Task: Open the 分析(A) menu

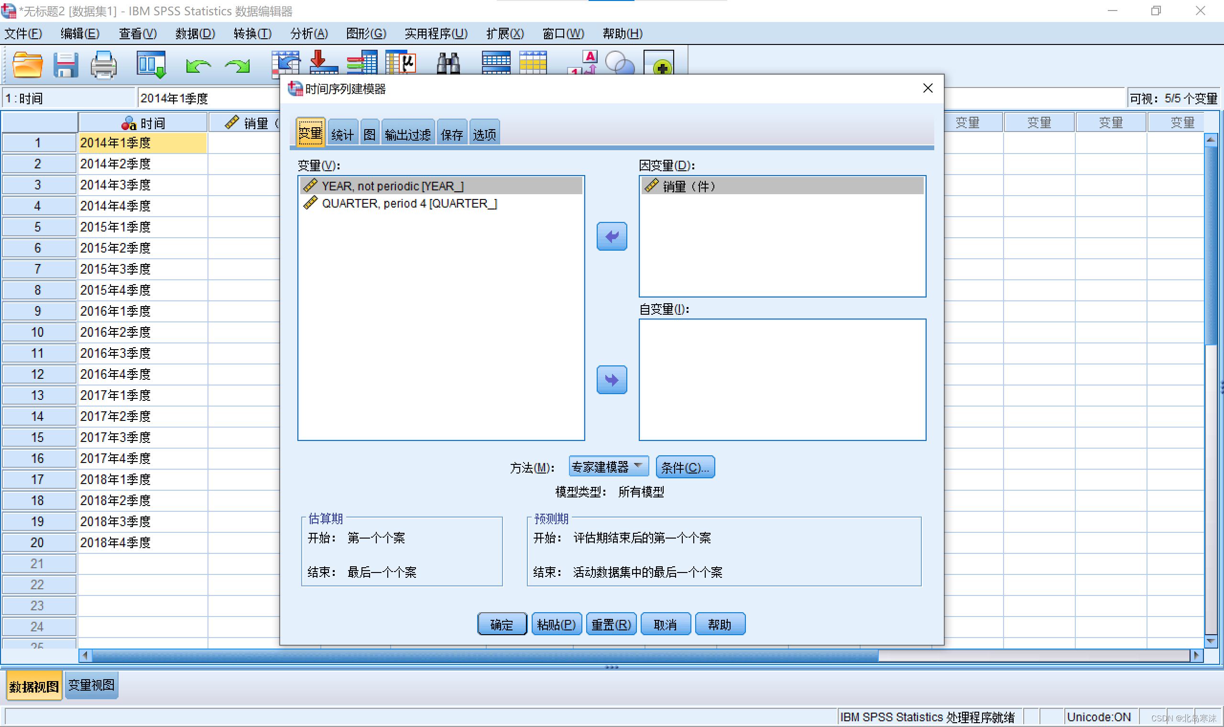Action: pos(308,33)
